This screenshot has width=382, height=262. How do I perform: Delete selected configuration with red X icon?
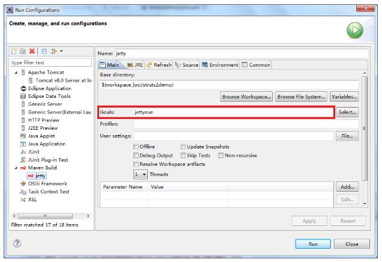pos(31,52)
